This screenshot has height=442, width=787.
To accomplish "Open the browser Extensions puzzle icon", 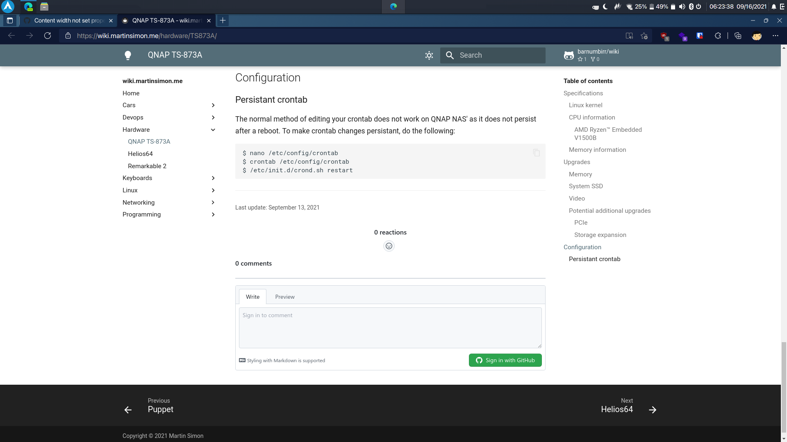I will (718, 36).
